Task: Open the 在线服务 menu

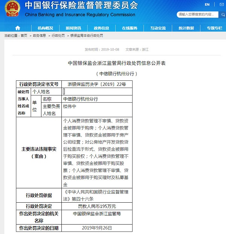Action: pyautogui.click(x=130, y=28)
